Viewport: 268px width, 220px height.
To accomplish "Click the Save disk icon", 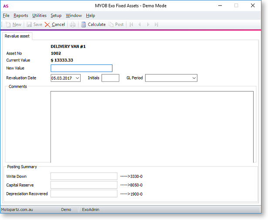I will tap(29, 25).
